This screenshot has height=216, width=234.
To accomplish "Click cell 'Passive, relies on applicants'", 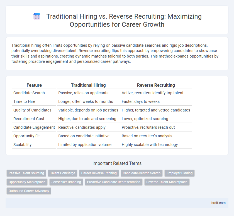I will (x=88, y=93).
